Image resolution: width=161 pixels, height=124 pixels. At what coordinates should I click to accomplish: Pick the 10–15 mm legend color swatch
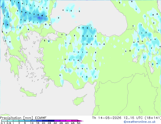click(x=34, y=121)
